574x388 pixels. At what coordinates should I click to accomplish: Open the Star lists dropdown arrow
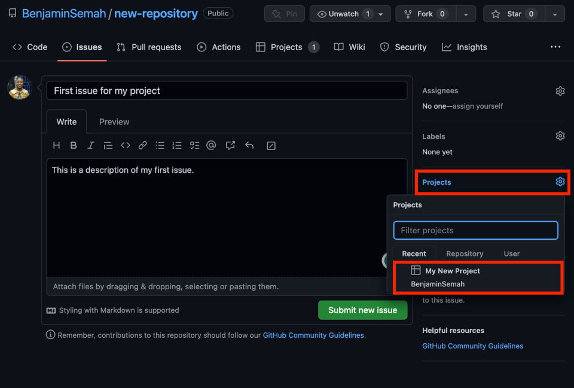point(555,14)
